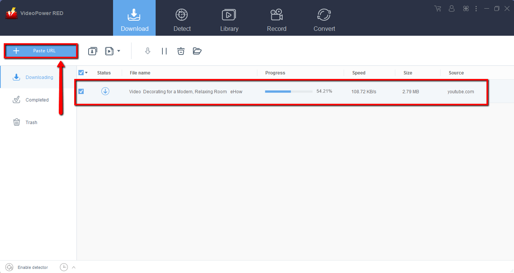The height and width of the screenshot is (273, 514).
Task: Switch to the Completed list
Action: coord(37,100)
